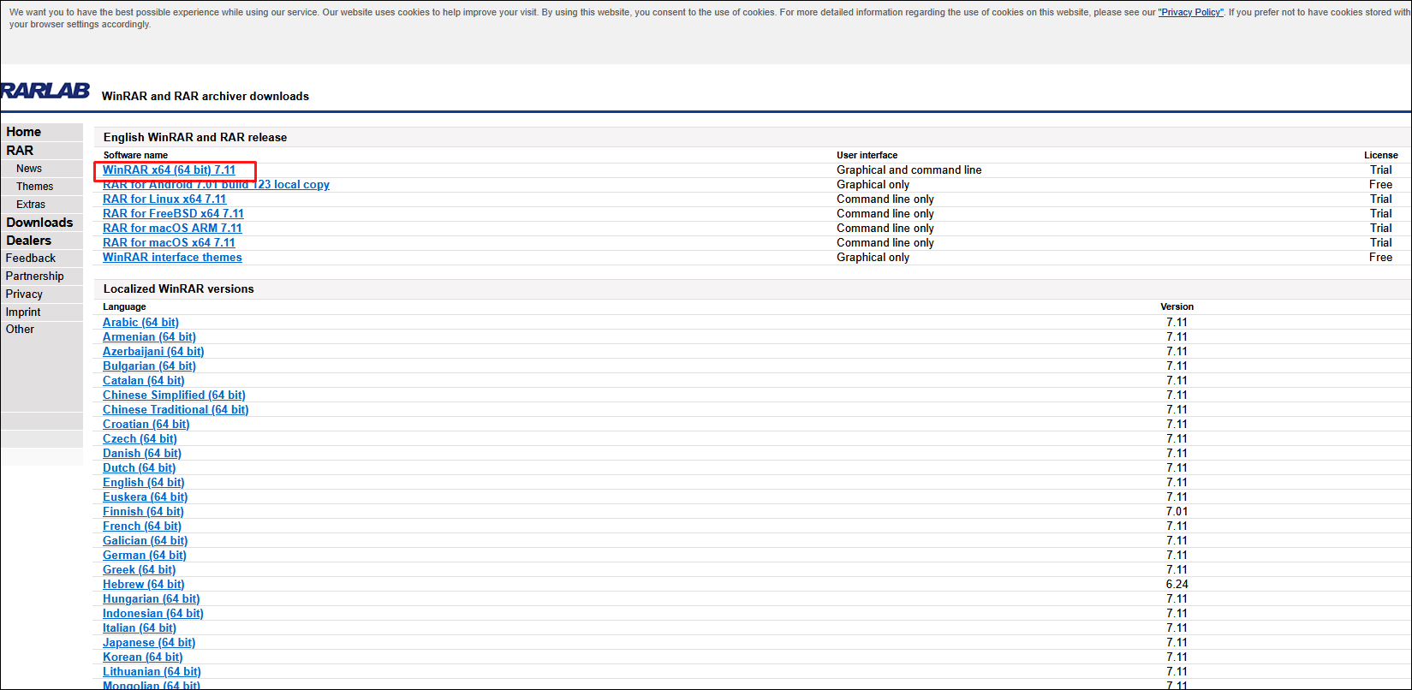Open WinRAR interface themes link
Screen dimensions: 1412x690
point(172,258)
